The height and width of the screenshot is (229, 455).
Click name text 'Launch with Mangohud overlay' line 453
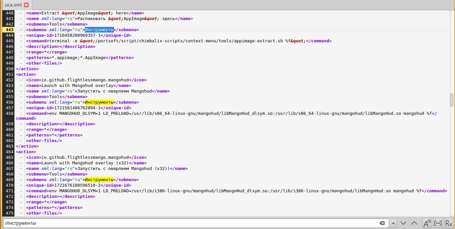(77, 86)
